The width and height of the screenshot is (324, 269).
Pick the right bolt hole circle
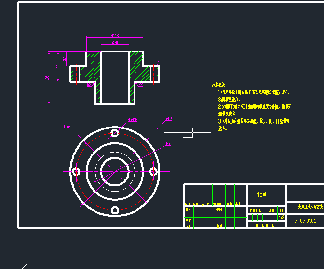click(153, 171)
